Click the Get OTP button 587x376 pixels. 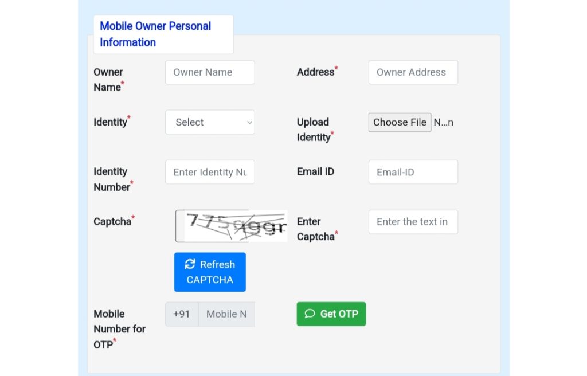click(x=331, y=314)
